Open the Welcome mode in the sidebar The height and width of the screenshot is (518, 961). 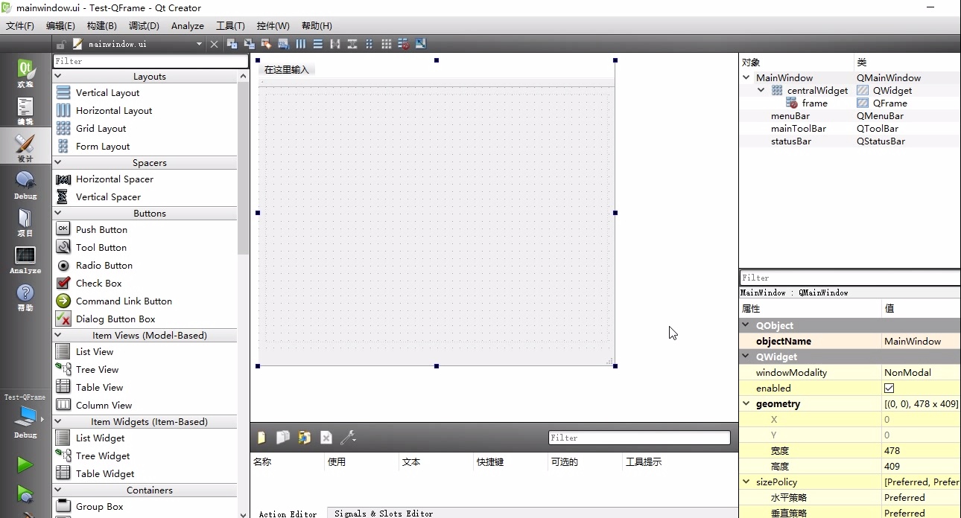pyautogui.click(x=25, y=74)
